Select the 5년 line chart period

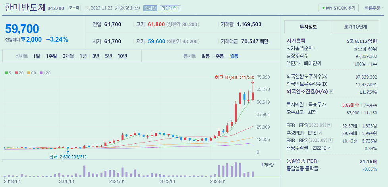click(x=108, y=56)
